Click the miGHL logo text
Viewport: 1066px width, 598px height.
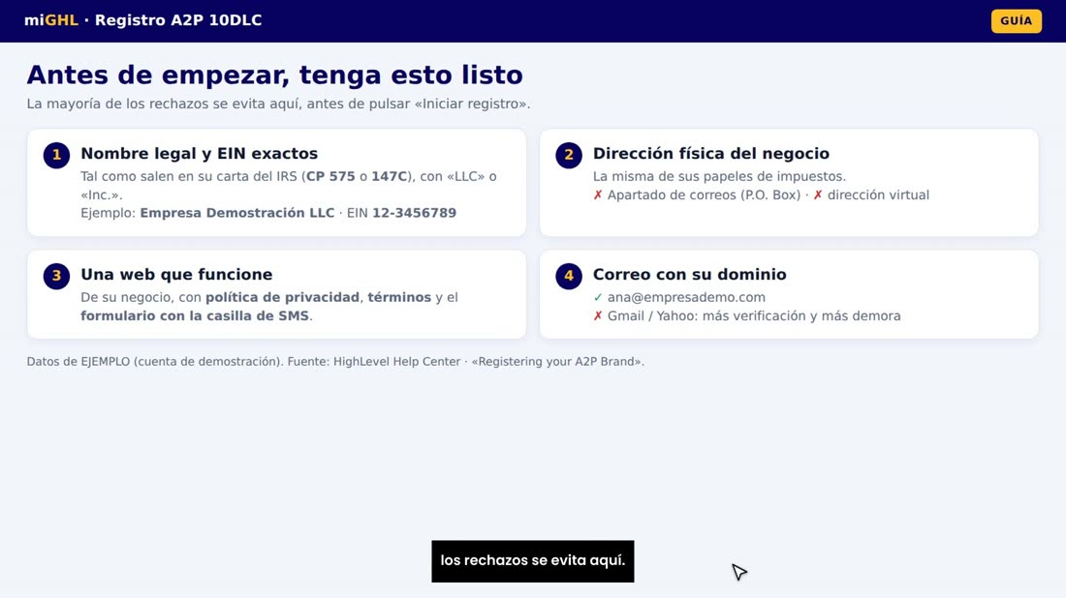click(51, 20)
